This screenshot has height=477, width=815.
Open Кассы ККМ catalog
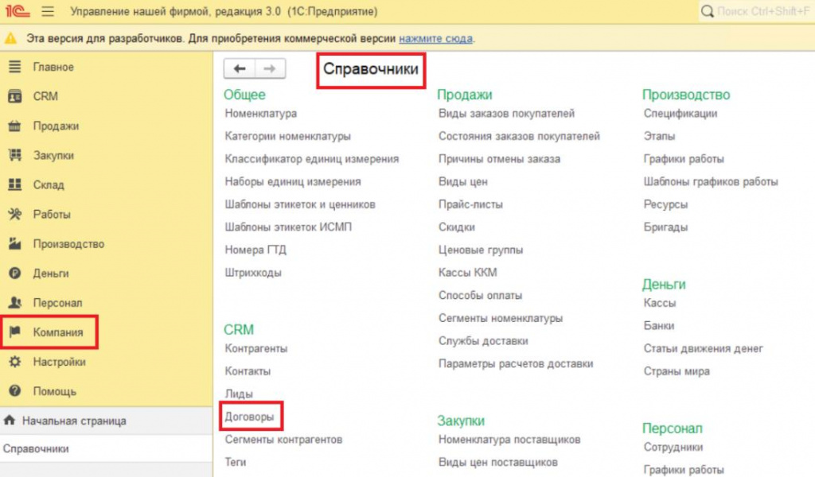pyautogui.click(x=467, y=273)
